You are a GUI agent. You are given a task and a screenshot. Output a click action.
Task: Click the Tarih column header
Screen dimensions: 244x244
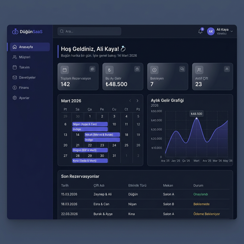65,186
